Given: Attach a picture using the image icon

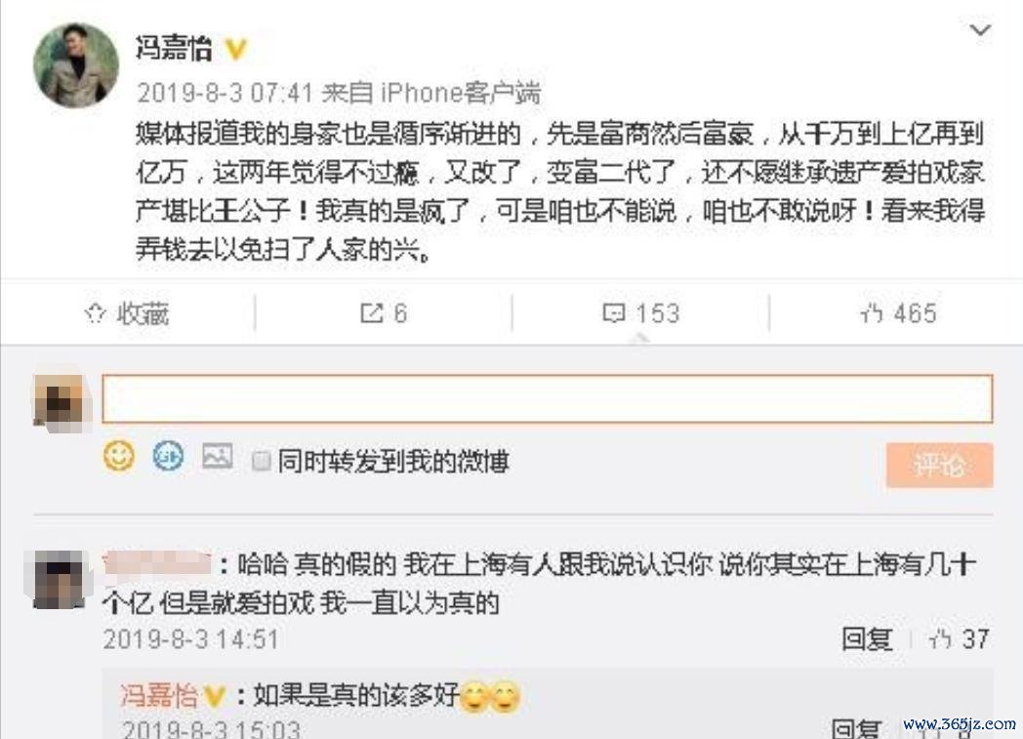Looking at the screenshot, I should click(218, 456).
